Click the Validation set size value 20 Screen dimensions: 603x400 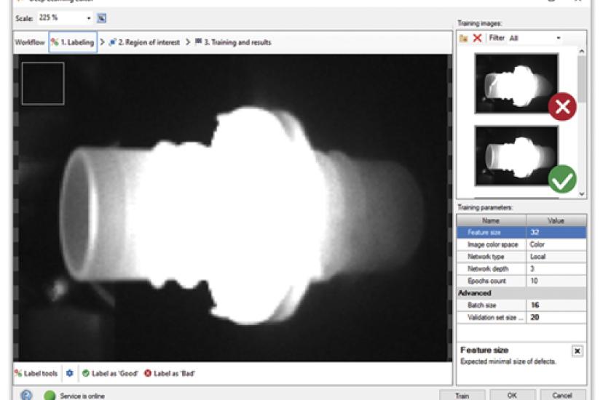click(556, 318)
